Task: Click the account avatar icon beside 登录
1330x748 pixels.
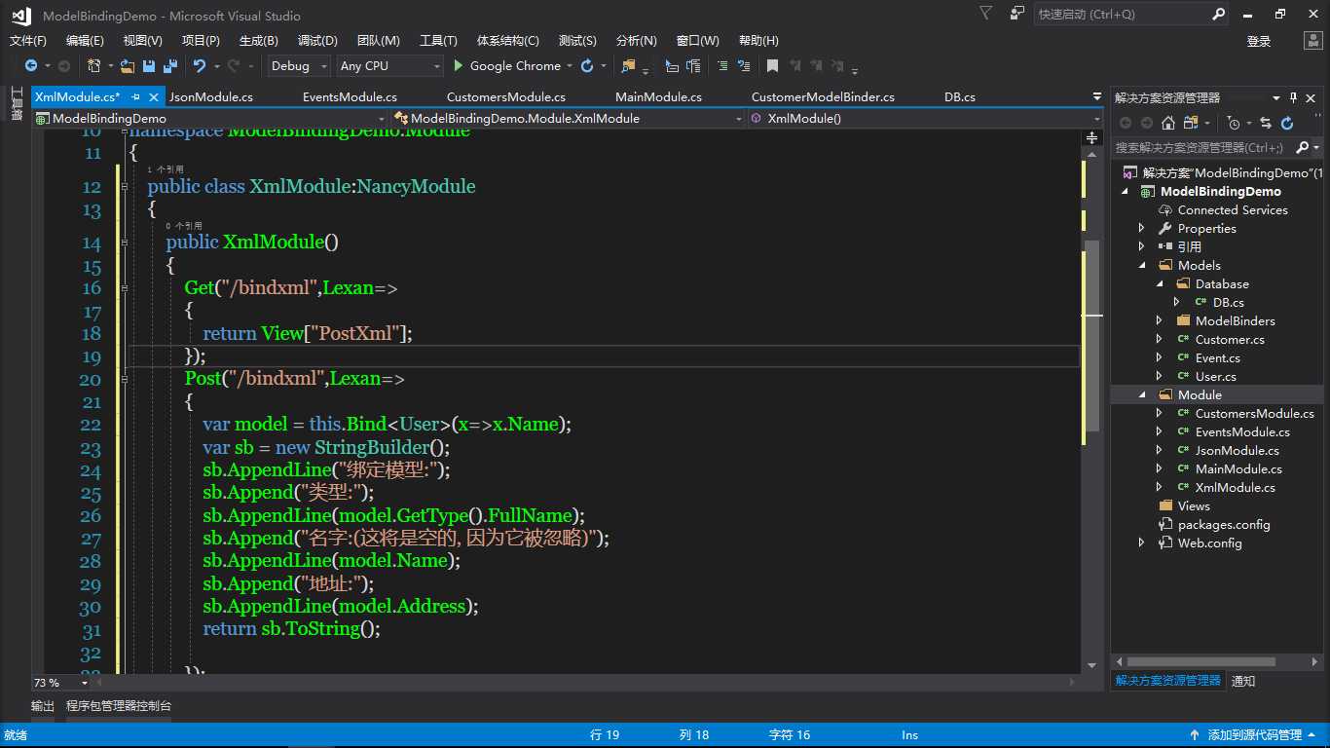Action: (x=1312, y=40)
